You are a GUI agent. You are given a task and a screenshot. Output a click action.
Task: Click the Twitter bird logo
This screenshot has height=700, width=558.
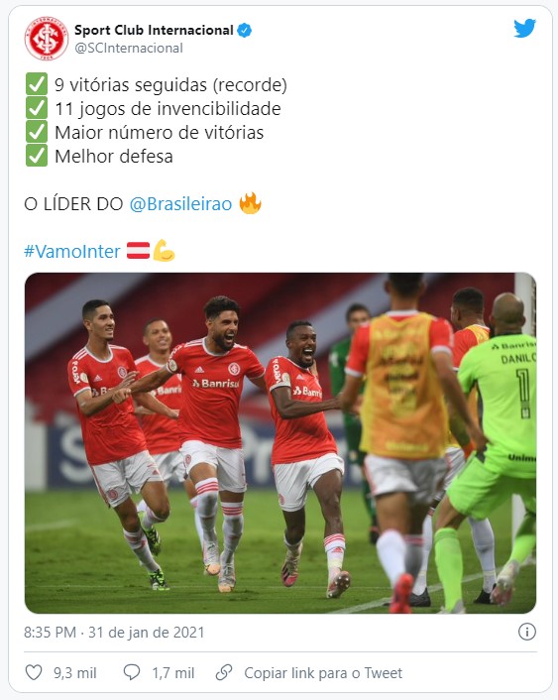(524, 28)
